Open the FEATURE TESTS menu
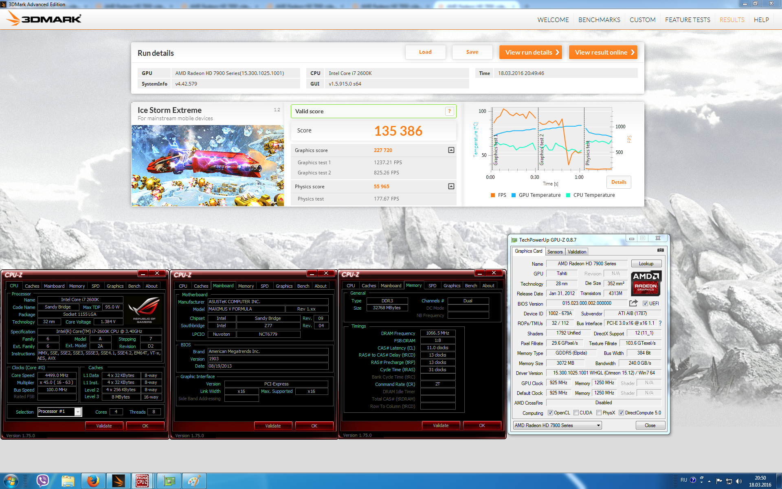This screenshot has height=489, width=782. coord(688,20)
